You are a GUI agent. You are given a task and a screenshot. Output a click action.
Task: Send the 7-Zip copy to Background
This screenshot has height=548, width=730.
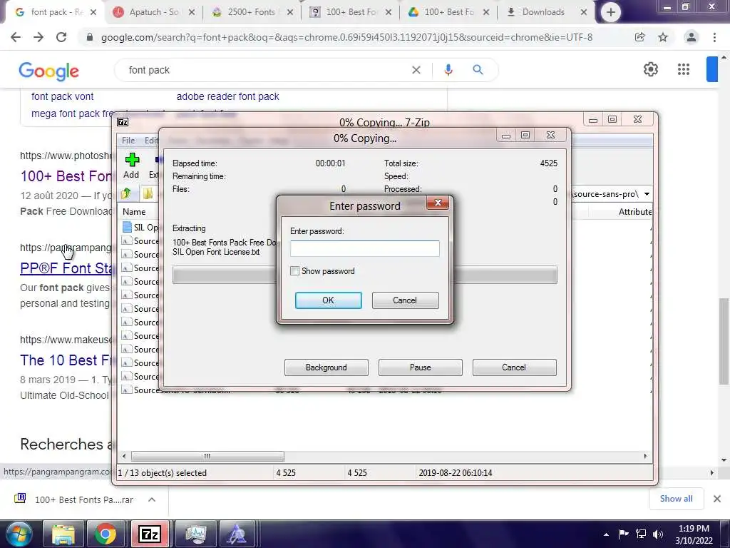click(326, 367)
